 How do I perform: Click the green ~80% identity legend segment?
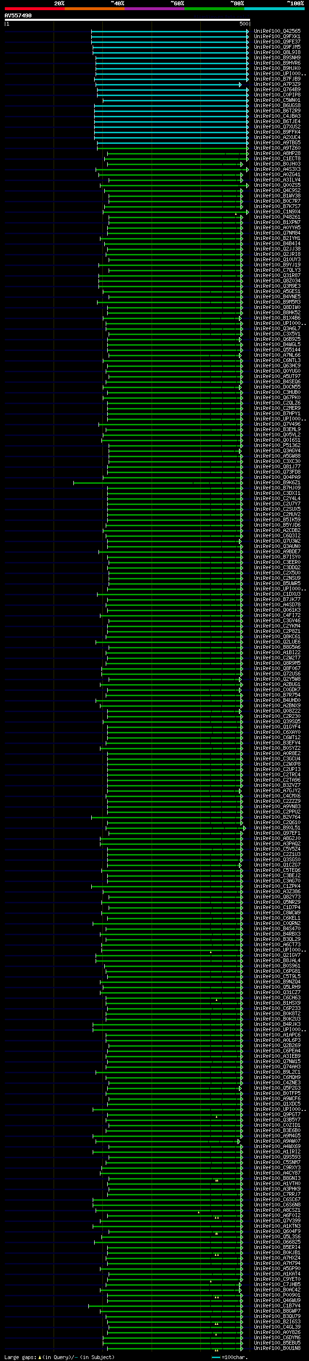214,9
